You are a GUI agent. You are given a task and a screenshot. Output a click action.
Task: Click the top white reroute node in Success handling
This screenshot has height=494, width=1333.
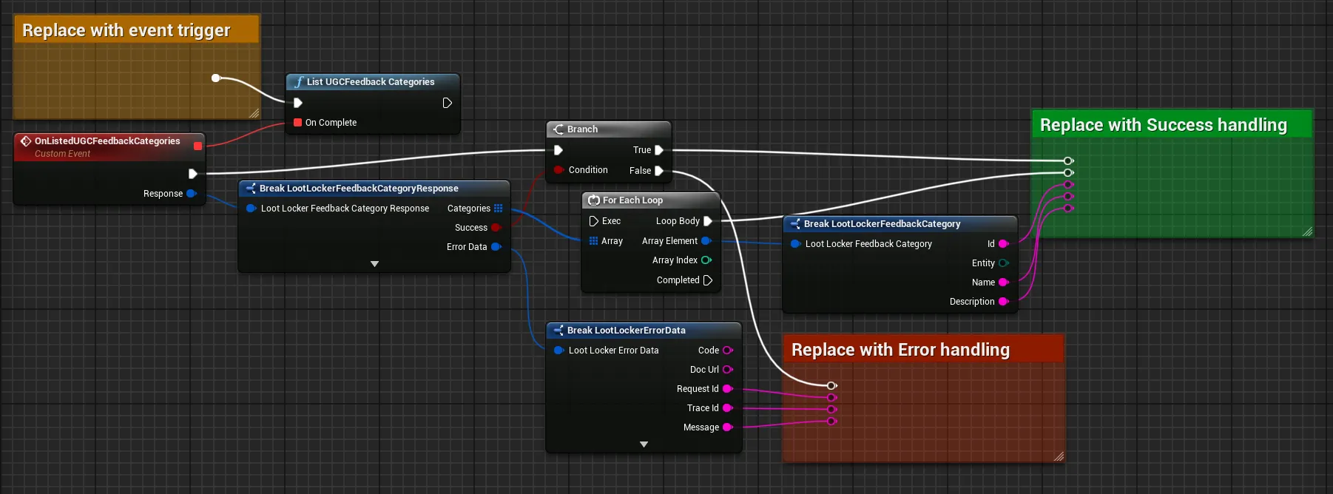click(1068, 160)
